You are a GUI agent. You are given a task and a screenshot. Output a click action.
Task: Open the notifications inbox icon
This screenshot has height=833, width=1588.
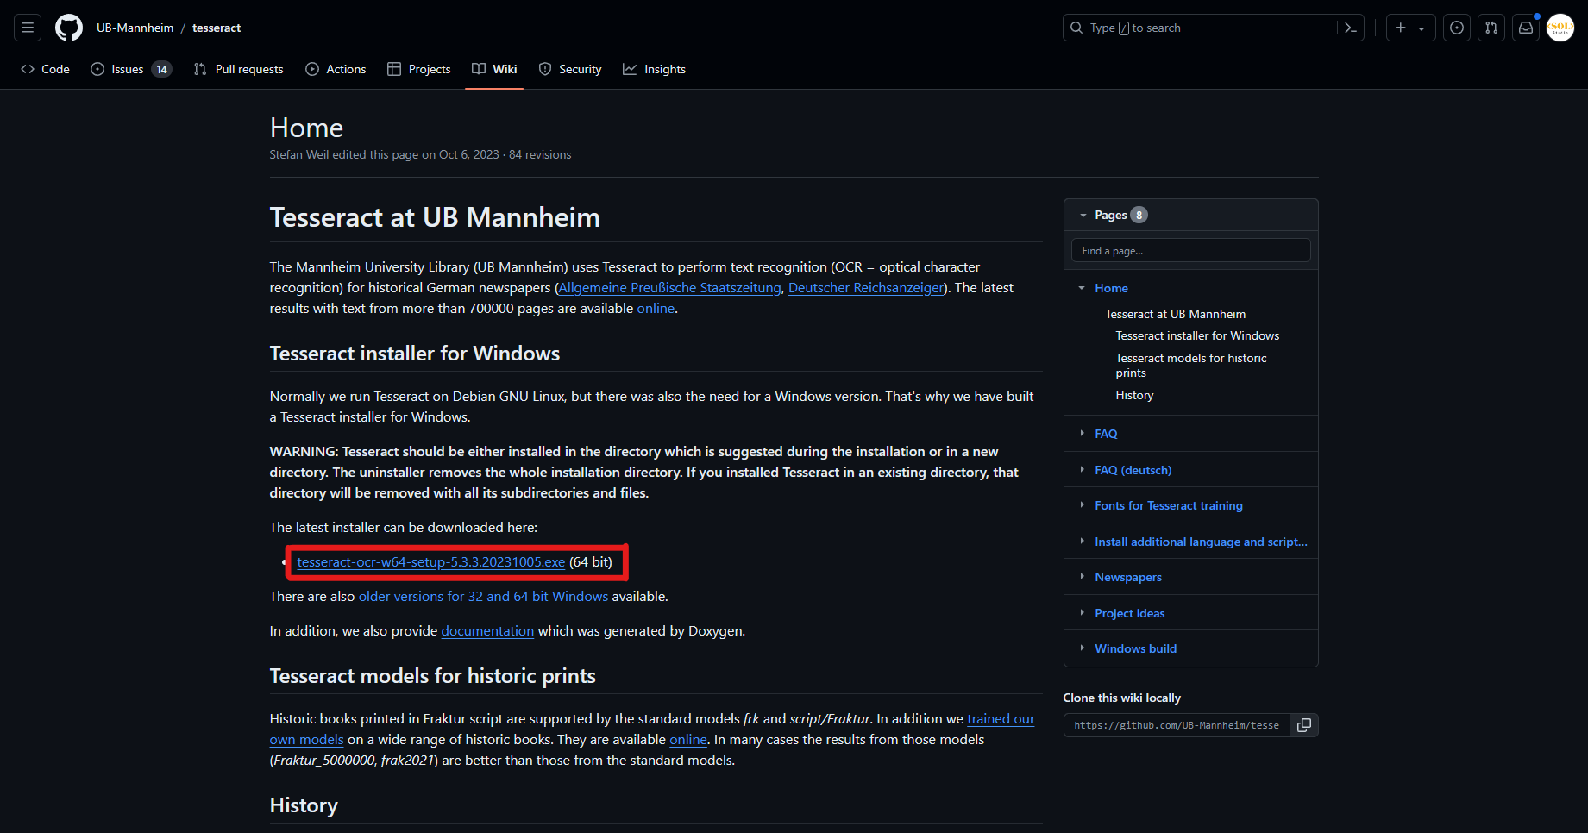coord(1526,28)
